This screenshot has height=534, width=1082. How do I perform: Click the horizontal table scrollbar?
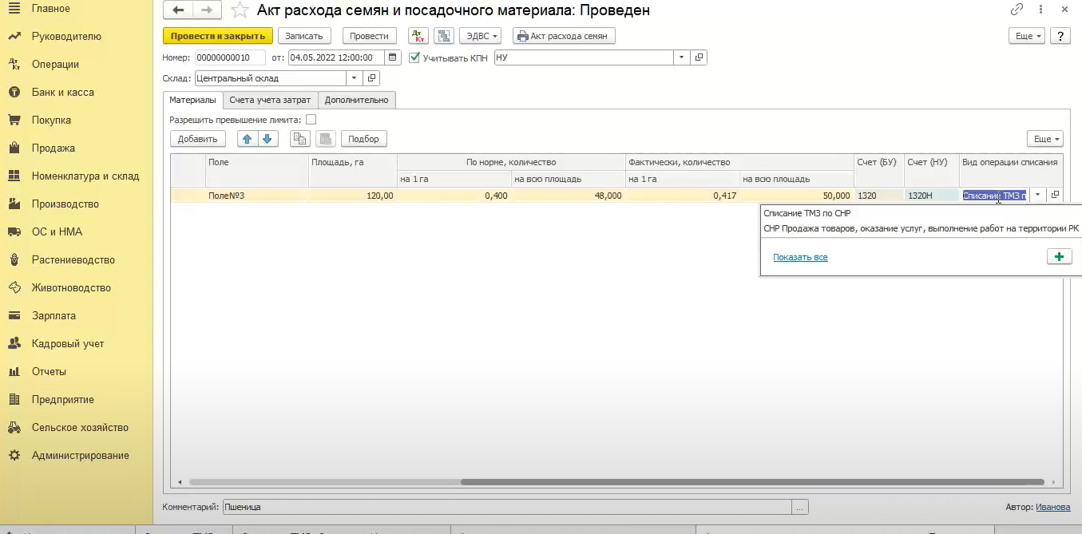coord(752,482)
